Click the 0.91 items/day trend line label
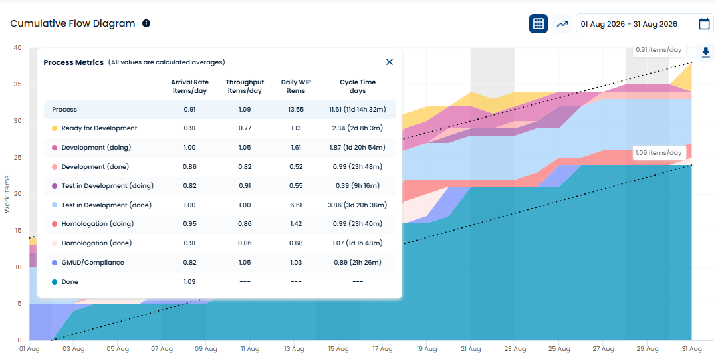The image size is (718, 363). (x=658, y=49)
